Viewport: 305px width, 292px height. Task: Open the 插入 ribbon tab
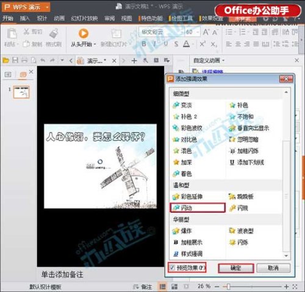coord(25,18)
